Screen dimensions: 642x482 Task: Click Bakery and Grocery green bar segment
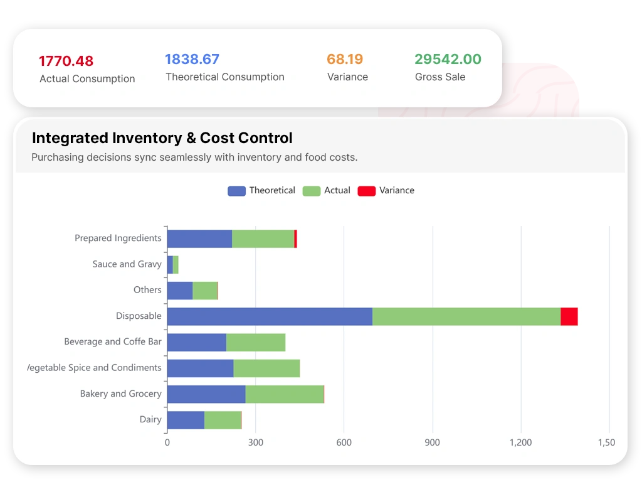click(x=285, y=394)
